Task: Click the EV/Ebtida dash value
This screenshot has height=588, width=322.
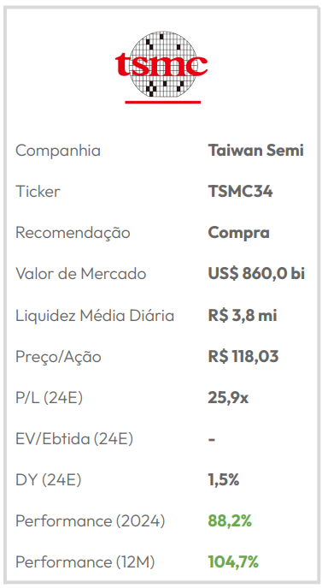Action: click(212, 439)
